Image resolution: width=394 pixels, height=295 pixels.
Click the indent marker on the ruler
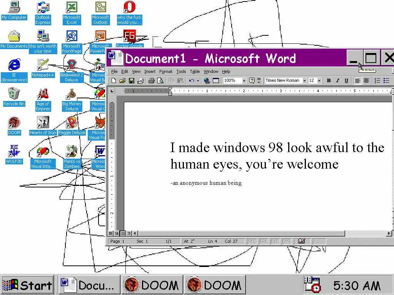(170, 91)
